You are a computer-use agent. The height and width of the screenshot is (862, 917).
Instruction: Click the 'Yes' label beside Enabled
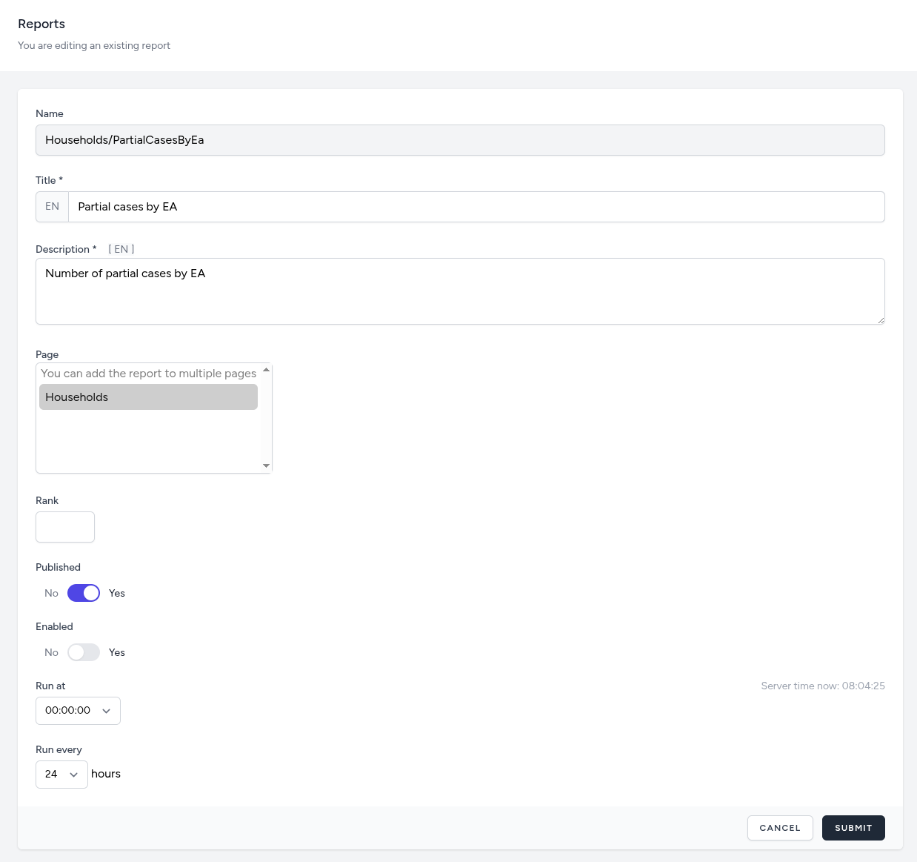click(117, 652)
